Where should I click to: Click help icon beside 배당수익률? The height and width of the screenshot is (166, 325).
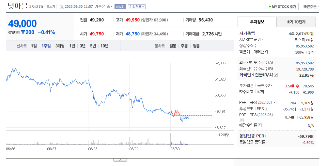tap(260, 125)
